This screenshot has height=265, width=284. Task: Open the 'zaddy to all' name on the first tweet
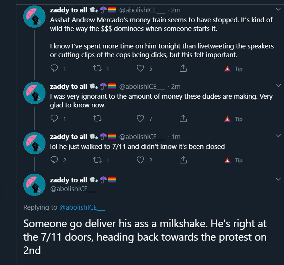[68, 10]
